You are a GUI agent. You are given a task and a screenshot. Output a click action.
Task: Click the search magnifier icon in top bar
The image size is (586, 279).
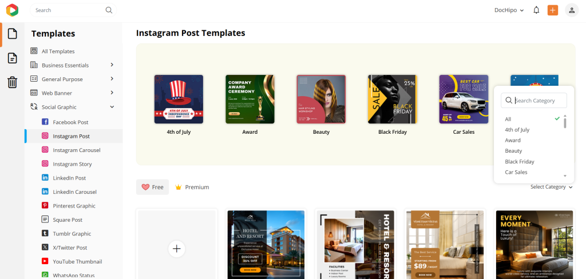point(109,10)
